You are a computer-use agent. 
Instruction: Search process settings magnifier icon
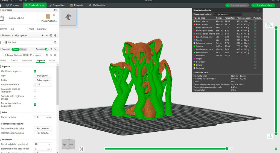(x=55, y=55)
